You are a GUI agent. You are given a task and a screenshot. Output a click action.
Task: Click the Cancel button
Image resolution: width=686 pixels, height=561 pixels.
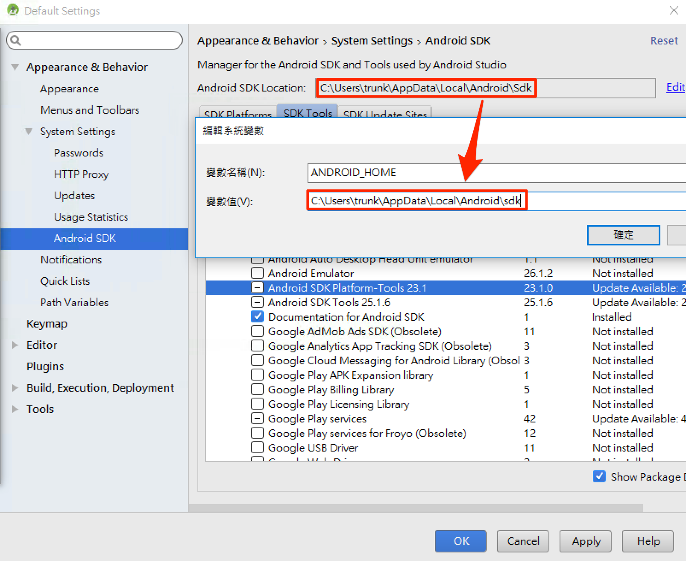click(523, 541)
